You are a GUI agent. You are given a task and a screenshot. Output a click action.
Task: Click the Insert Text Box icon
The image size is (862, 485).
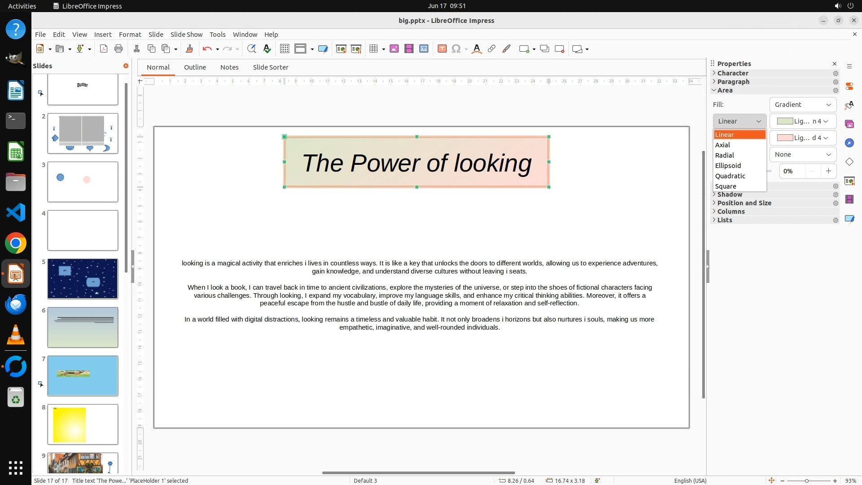click(442, 49)
